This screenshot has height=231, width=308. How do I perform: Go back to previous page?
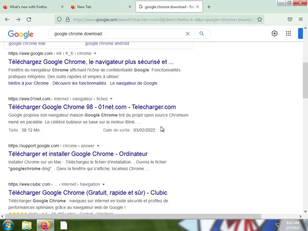7,20
